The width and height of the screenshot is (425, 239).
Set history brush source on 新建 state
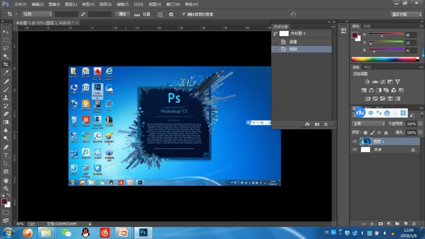click(x=275, y=42)
